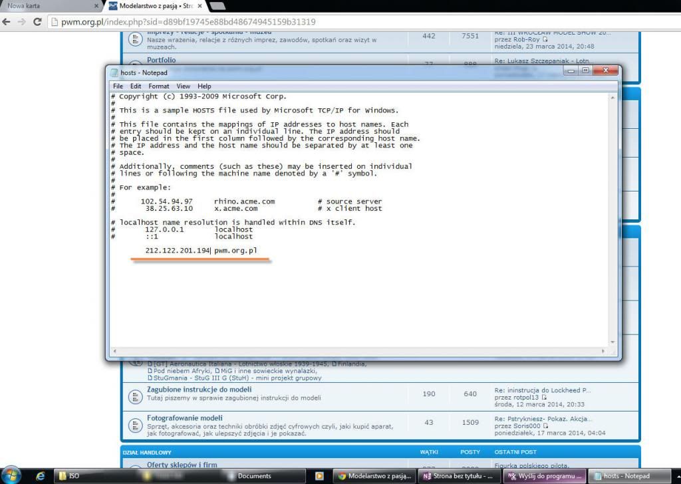Screen dimensions: 681x484
Task: Open the Zagubione instrukcje do modeli forum
Action: (199, 390)
